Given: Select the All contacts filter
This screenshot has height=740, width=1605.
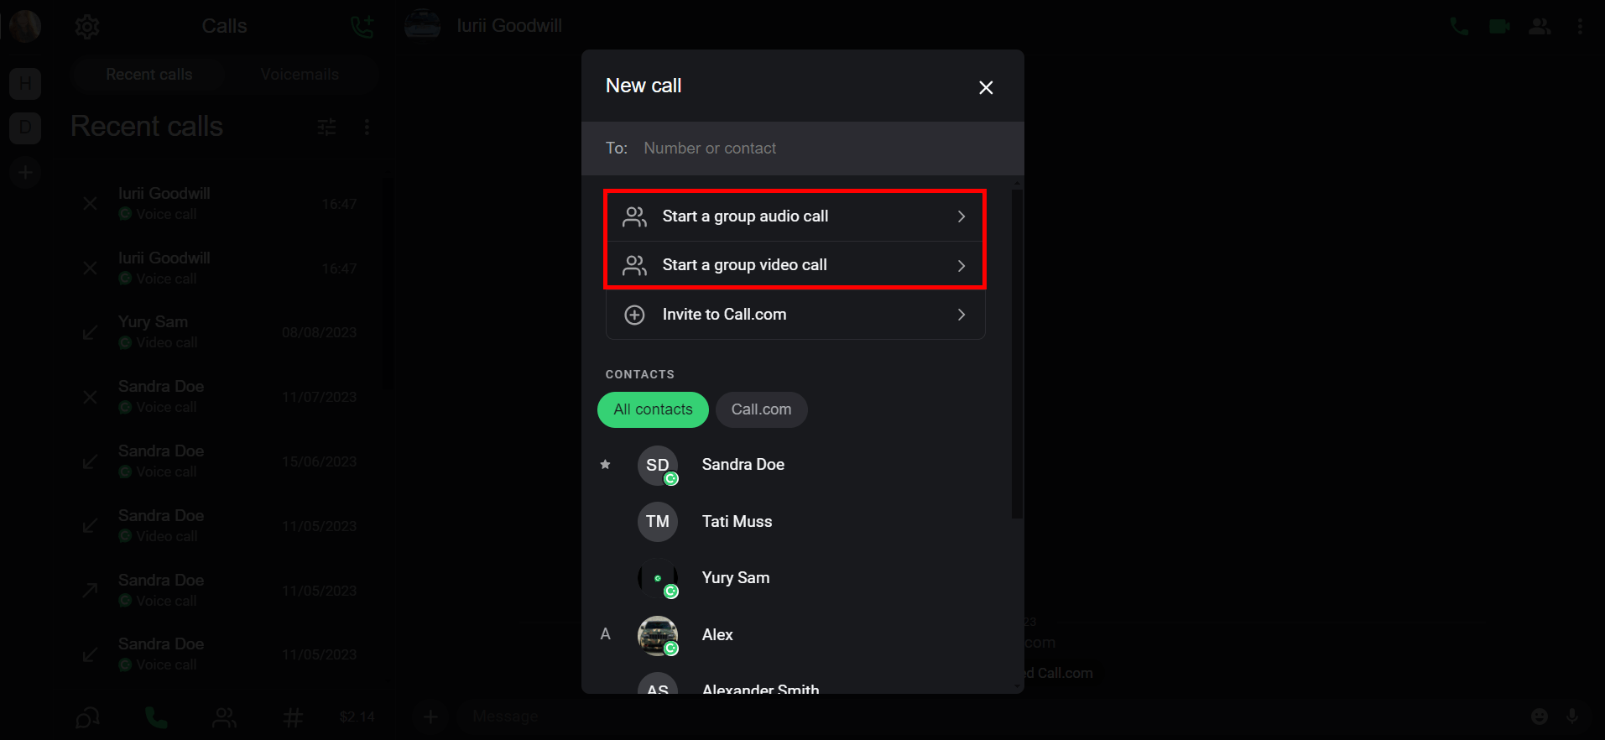Looking at the screenshot, I should coord(653,409).
